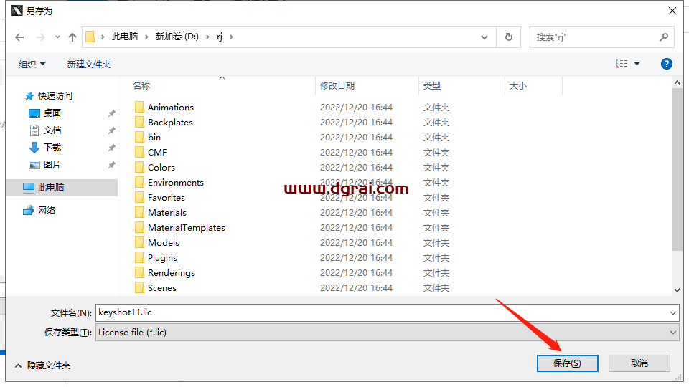Select the Desktop (桌面) quick access icon
Viewport: 689px width, 387px height.
click(x=34, y=113)
